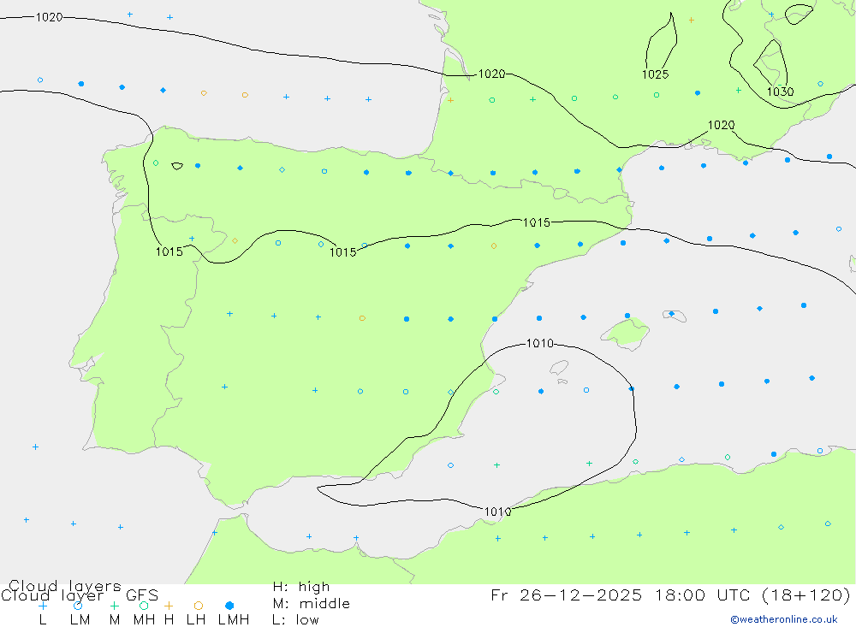Click the green open circle MH legend symbol
The image size is (856, 627).
coord(144,606)
